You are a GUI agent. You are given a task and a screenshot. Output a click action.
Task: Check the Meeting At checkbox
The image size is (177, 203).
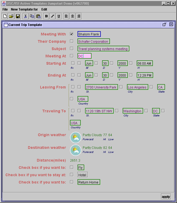pos(72,56)
